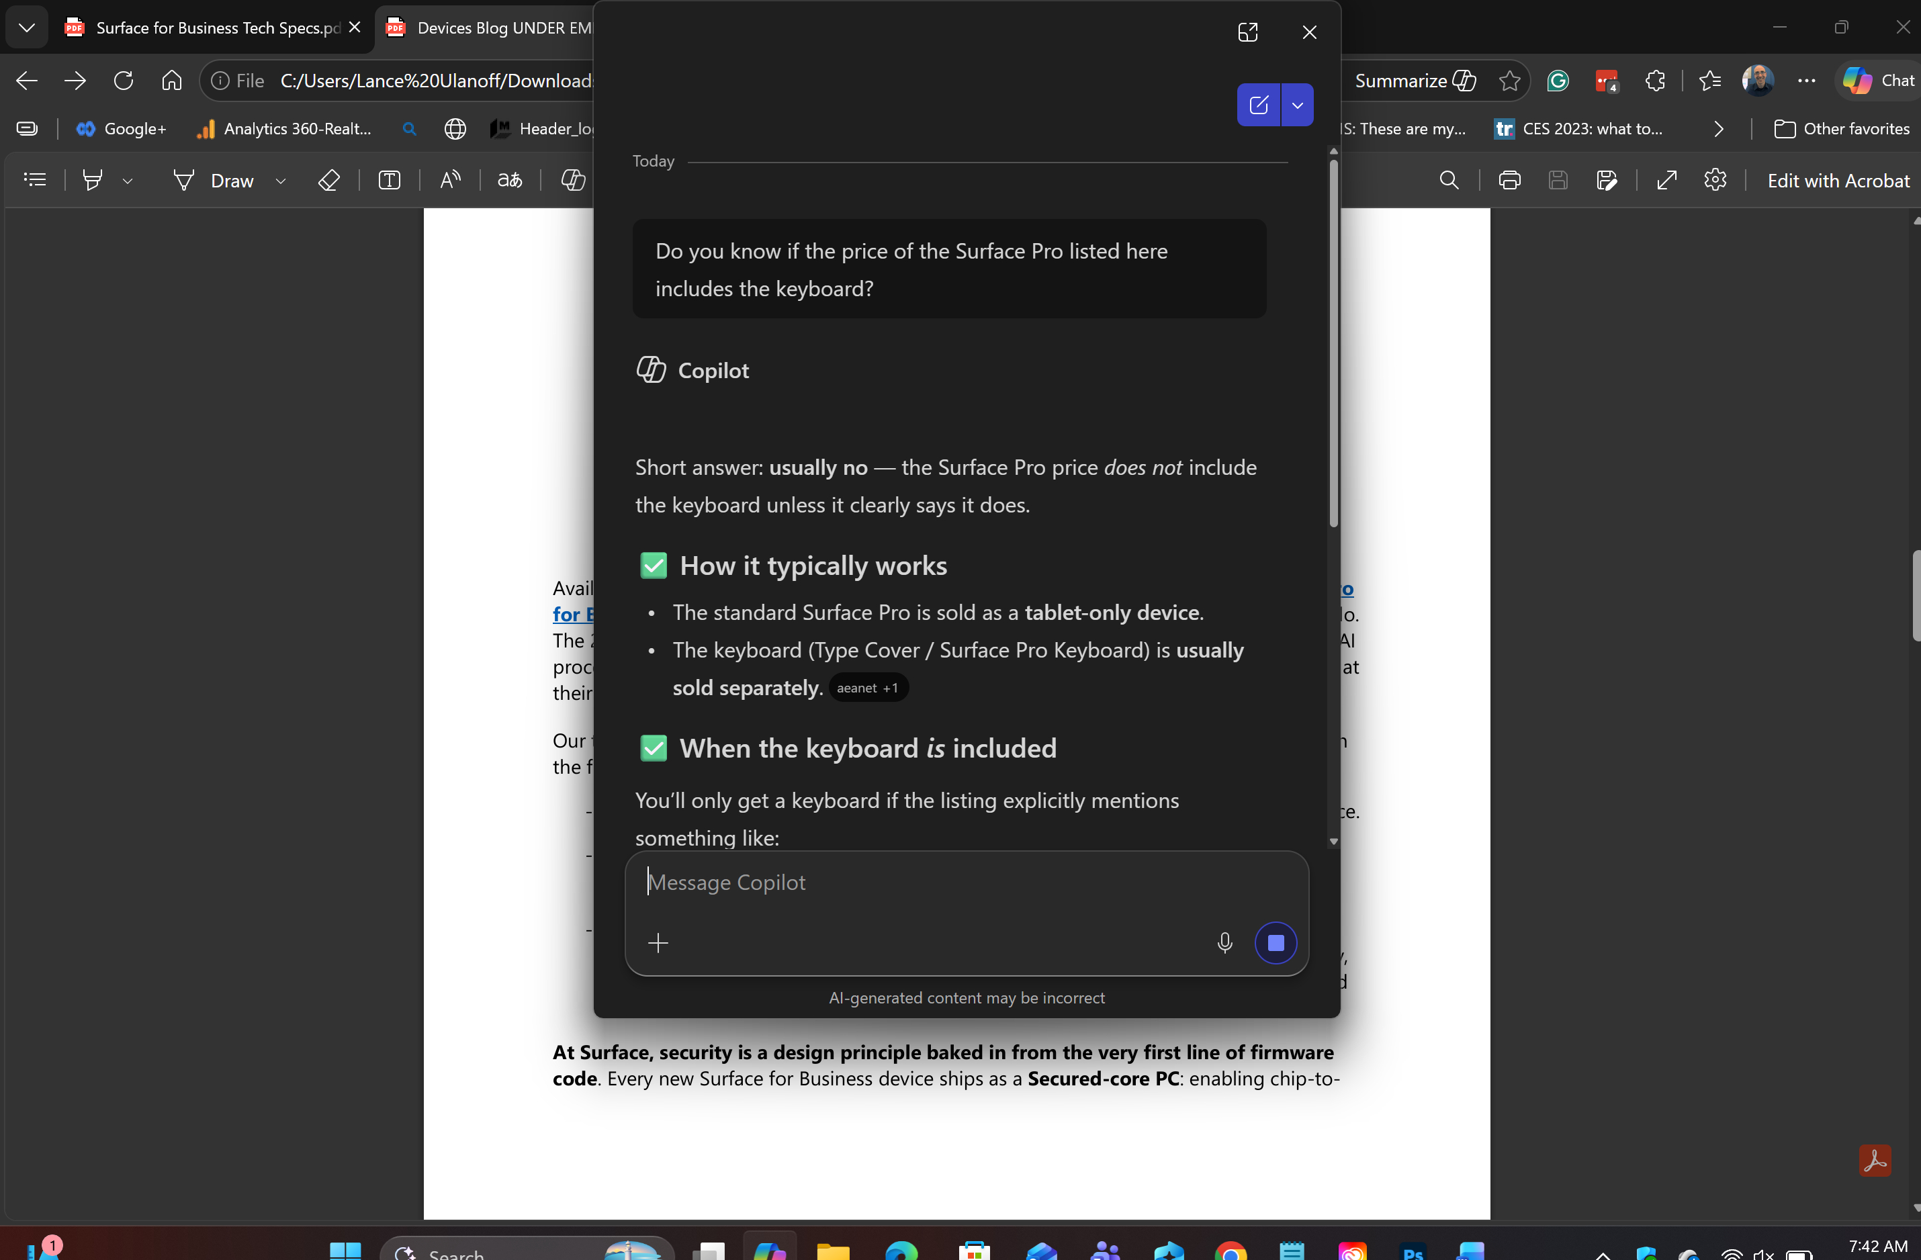
Task: Add an attachment with the plus button
Action: [x=658, y=943]
